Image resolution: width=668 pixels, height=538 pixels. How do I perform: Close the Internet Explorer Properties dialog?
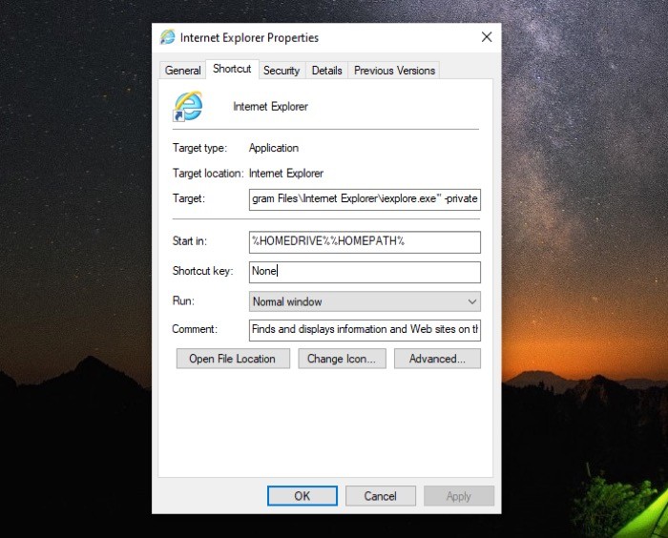pos(487,37)
